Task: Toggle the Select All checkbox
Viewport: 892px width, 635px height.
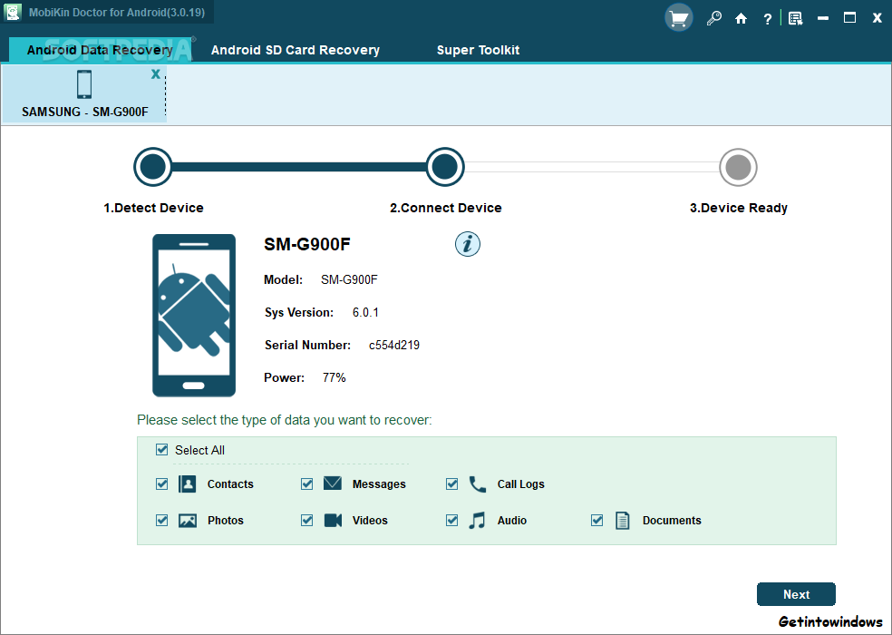Action: click(x=162, y=450)
